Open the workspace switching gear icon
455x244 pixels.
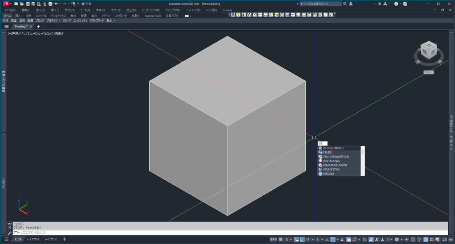(397, 239)
